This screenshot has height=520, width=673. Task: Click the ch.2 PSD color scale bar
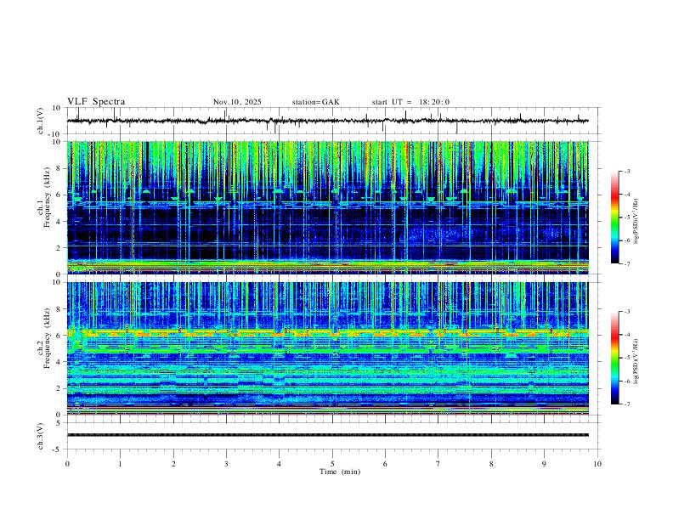[615, 358]
